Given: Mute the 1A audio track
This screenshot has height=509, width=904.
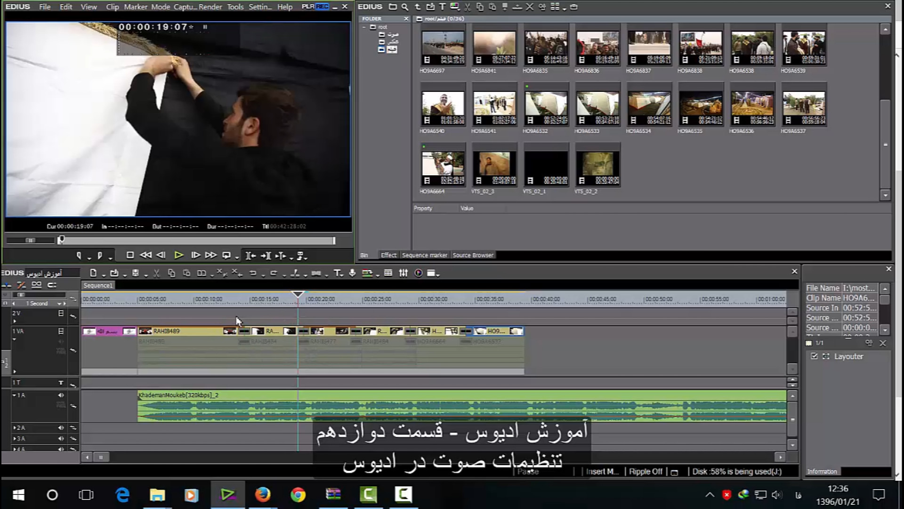Looking at the screenshot, I should tap(61, 395).
